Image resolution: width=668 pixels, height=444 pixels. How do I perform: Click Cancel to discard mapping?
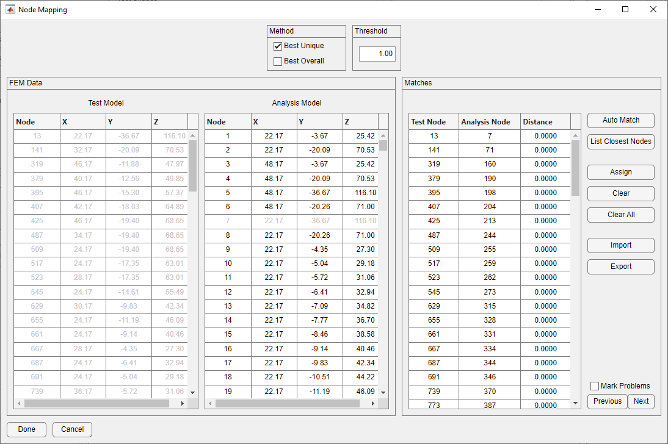tap(72, 429)
